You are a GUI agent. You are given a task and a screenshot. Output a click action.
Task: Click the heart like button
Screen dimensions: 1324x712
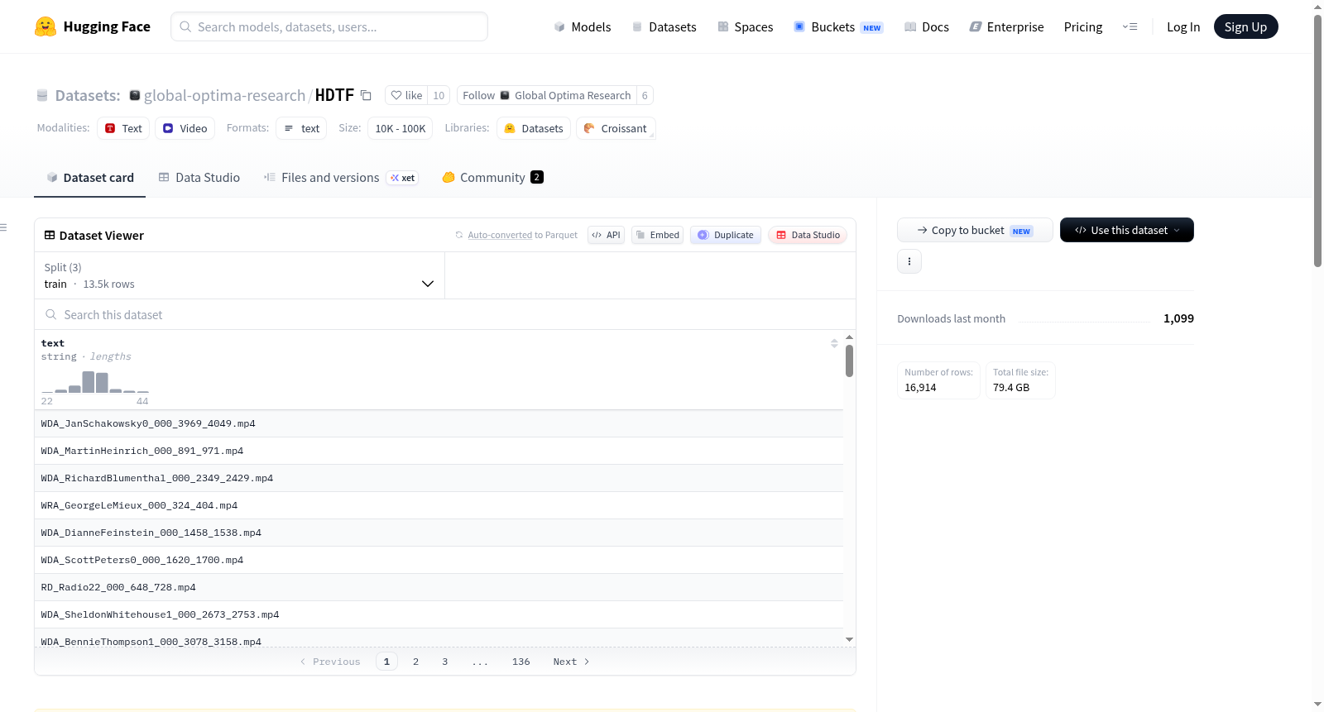(x=406, y=95)
